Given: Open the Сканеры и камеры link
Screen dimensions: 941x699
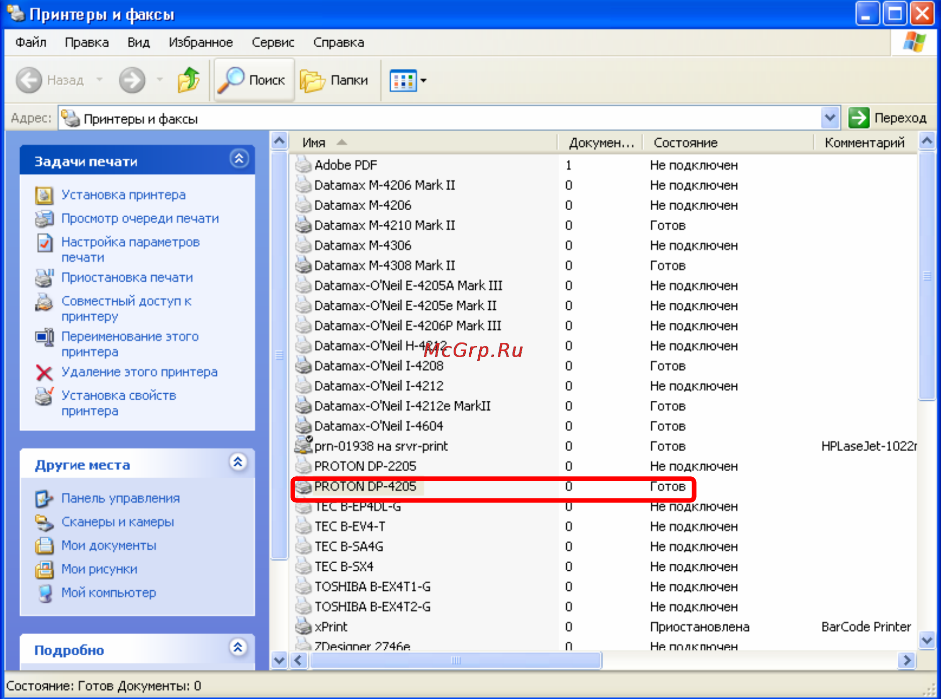Looking at the screenshot, I should 118,522.
